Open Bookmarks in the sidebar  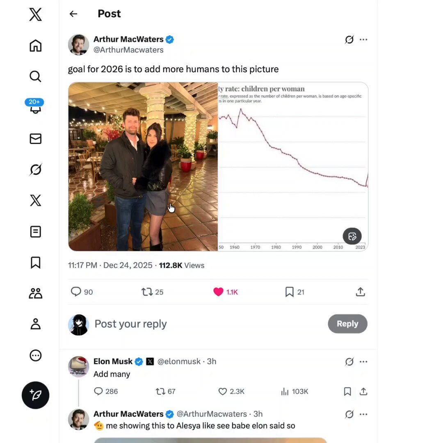point(36,263)
